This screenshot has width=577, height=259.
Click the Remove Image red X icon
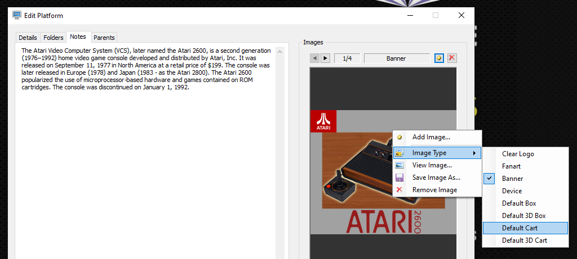tap(400, 190)
